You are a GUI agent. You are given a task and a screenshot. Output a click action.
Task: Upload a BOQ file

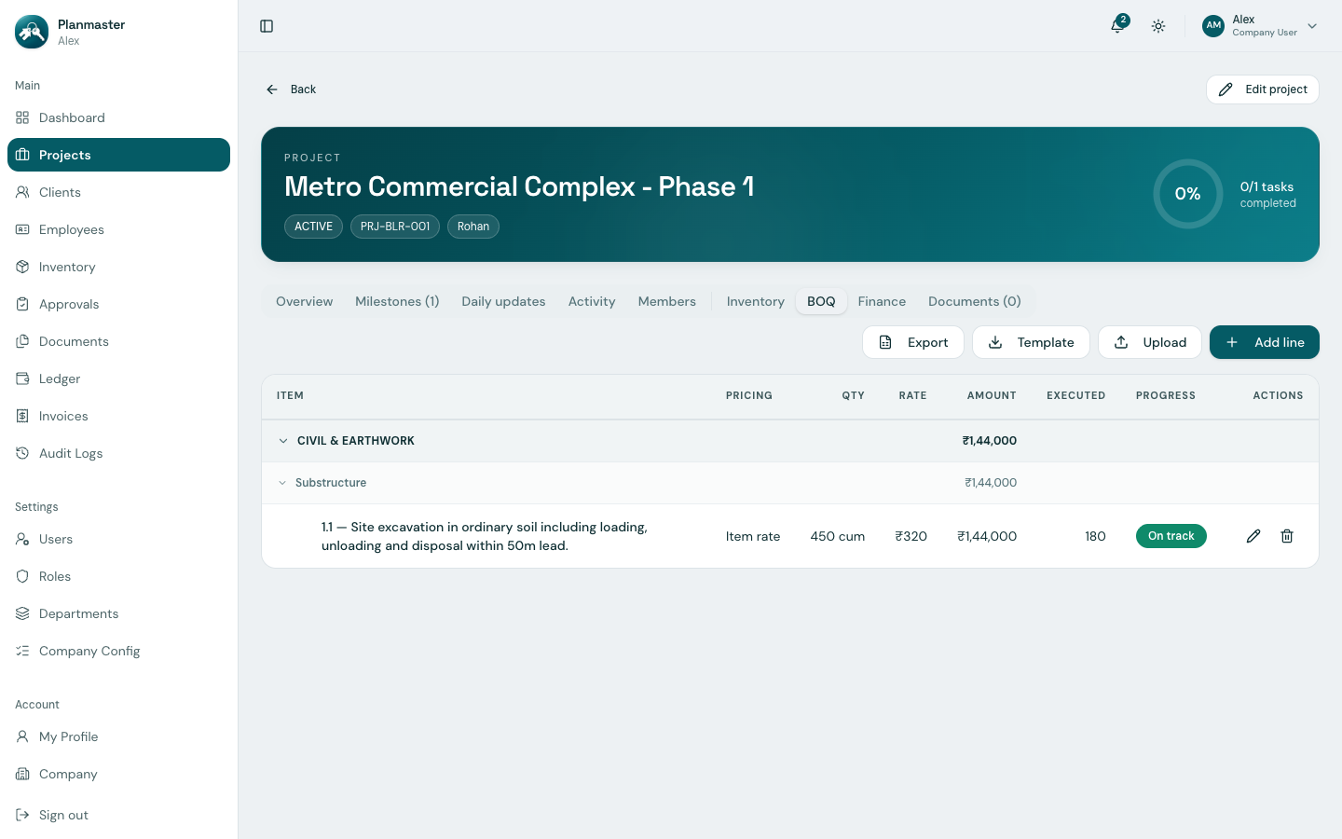point(1150,342)
